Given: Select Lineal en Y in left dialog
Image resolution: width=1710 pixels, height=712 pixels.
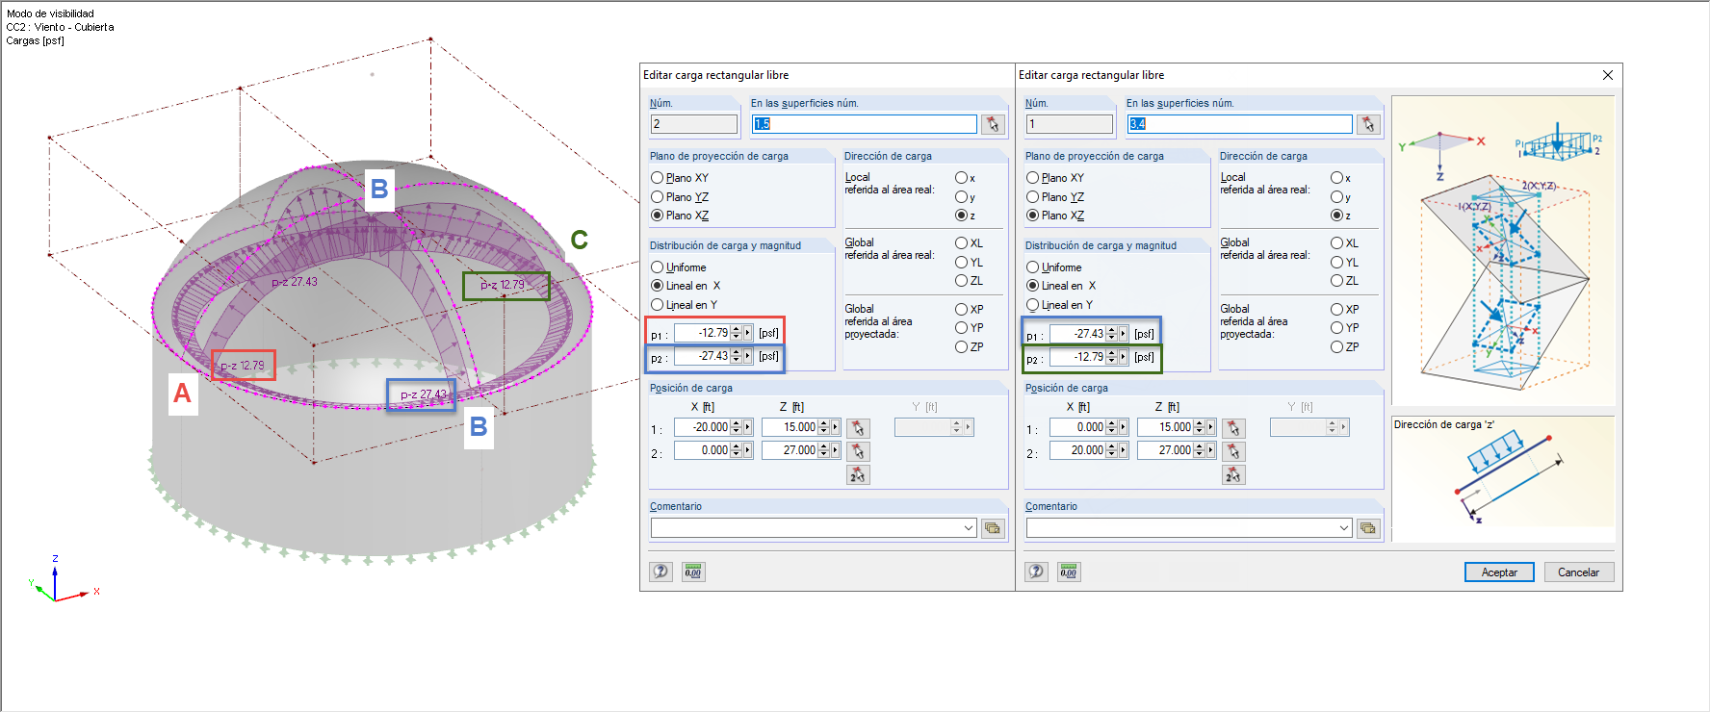Looking at the screenshot, I should (x=684, y=305).
